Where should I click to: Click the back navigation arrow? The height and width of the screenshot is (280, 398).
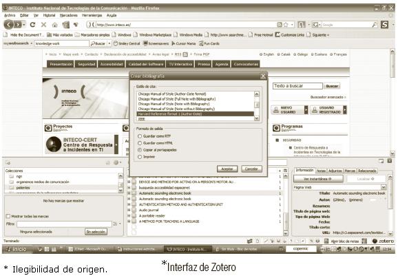click(9, 25)
